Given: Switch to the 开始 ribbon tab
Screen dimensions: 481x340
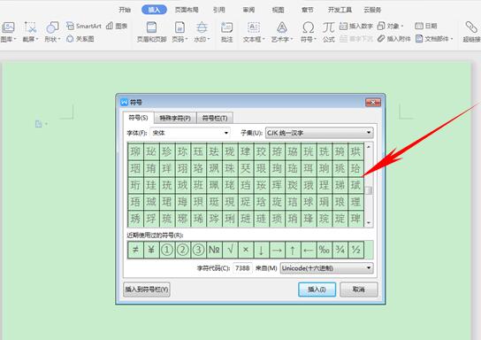Looking at the screenshot, I should click(x=125, y=10).
